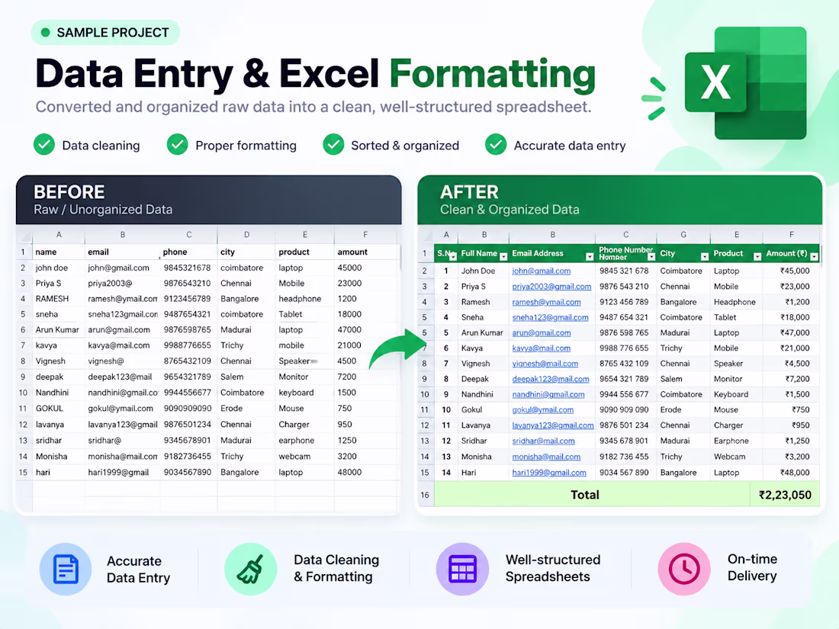Select the "phone" header cell in Before table

click(188, 252)
